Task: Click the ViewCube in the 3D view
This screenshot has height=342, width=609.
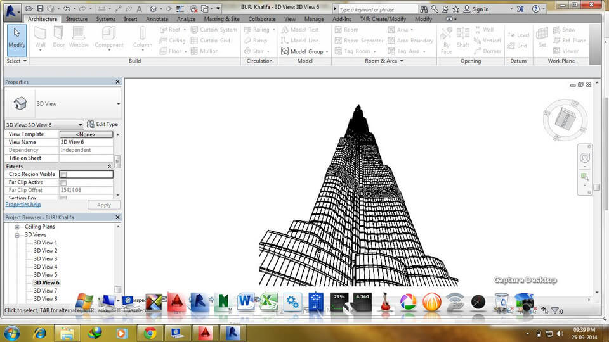Action: (x=565, y=120)
